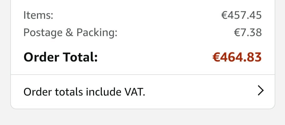285x125 pixels.
Task: Select the €7.38 postage cost
Action: [x=248, y=33]
